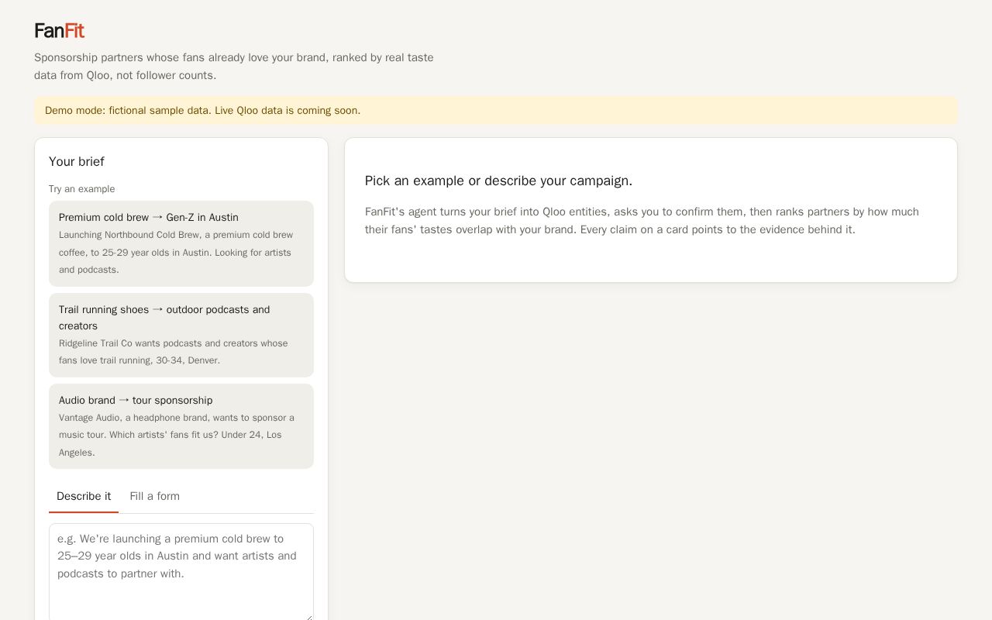Image resolution: width=992 pixels, height=620 pixels.
Task: Click the Pick an example heading
Action: [x=498, y=181]
